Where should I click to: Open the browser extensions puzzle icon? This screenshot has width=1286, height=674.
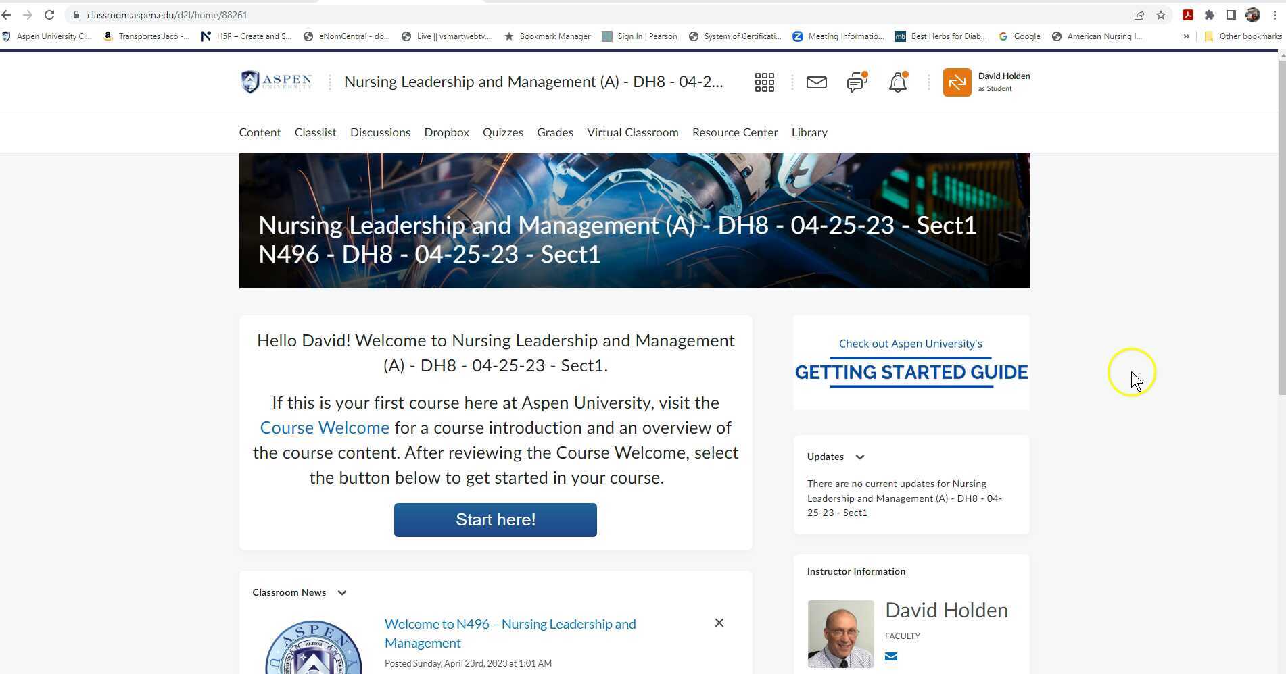click(1210, 15)
